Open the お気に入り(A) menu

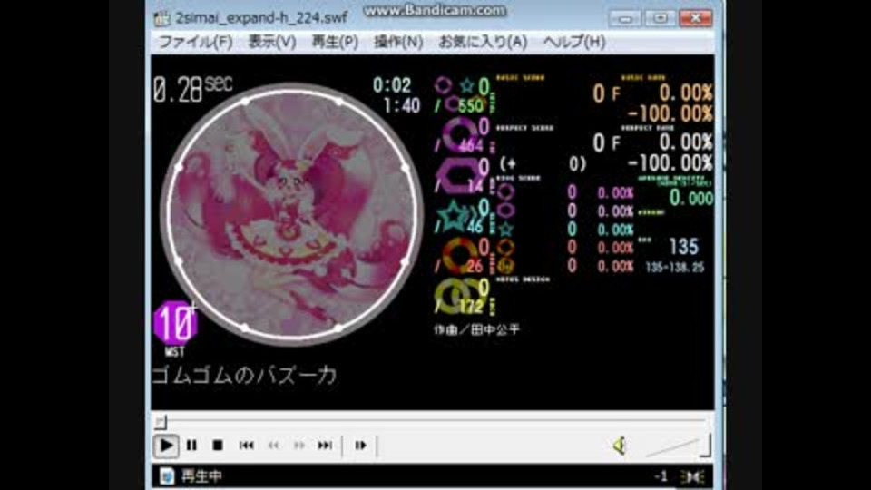pyautogui.click(x=482, y=42)
